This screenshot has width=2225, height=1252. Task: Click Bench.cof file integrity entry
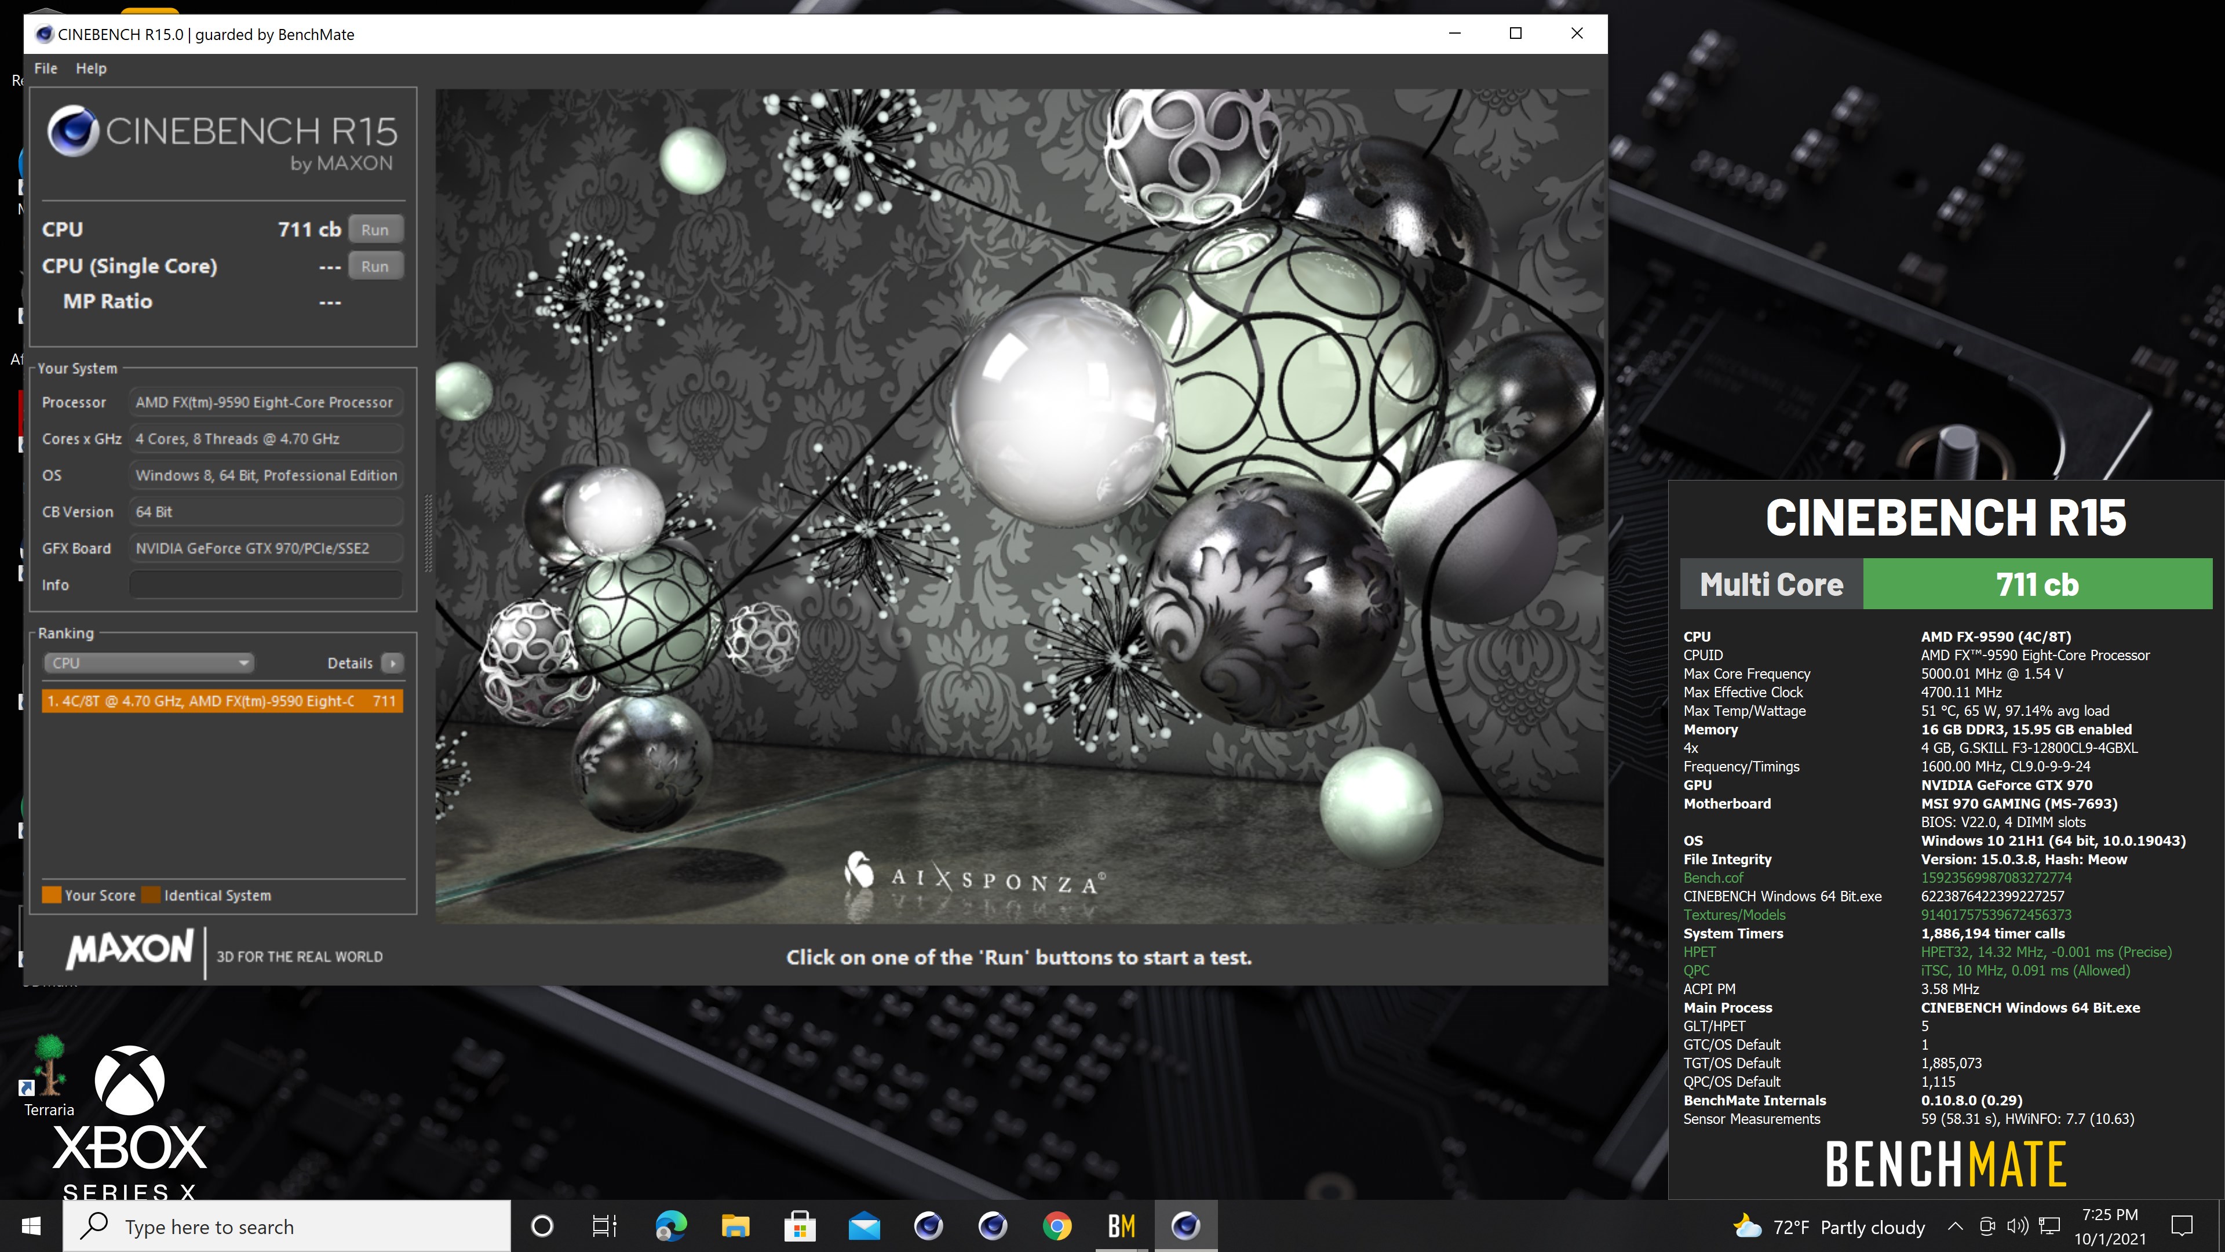1713,878
